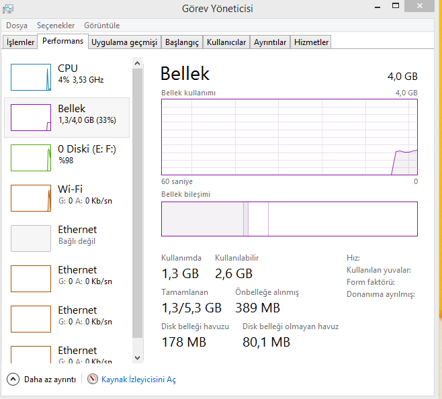Open the Kaynak İzleyicisini Aç link
Screen dimensions: 442x399
tap(138, 380)
